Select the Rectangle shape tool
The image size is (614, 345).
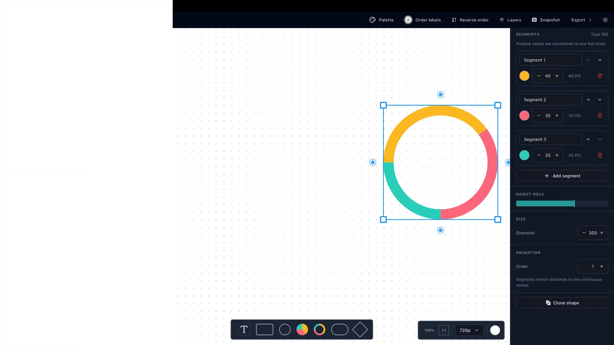pyautogui.click(x=264, y=329)
